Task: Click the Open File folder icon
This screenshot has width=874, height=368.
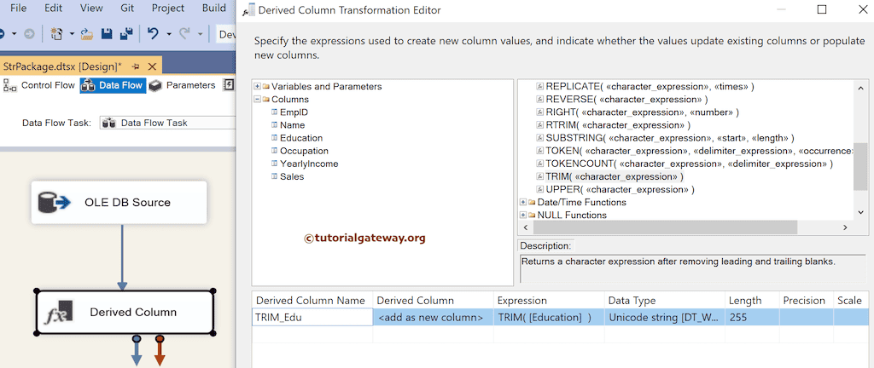Action: (x=86, y=34)
